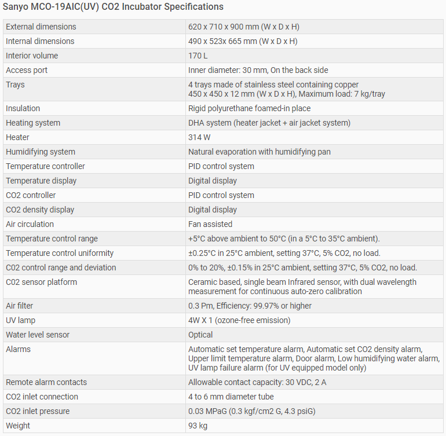This screenshot has width=446, height=436.
Task: Select the CO2 sensor platform label
Action: tap(41, 282)
